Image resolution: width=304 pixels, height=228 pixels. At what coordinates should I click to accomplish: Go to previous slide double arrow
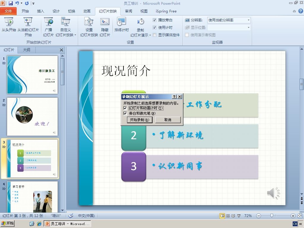coord(302,199)
